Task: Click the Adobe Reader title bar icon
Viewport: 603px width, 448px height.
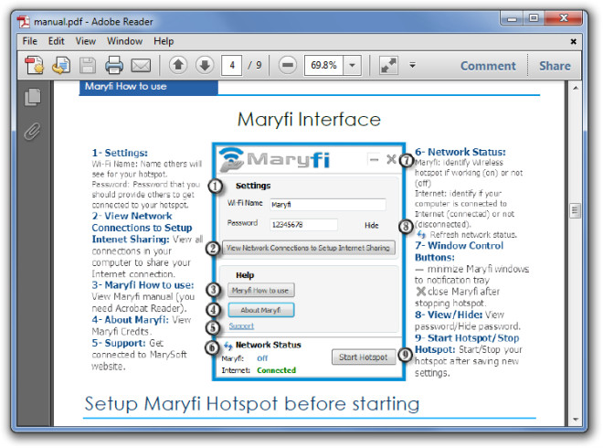Action: 24,22
